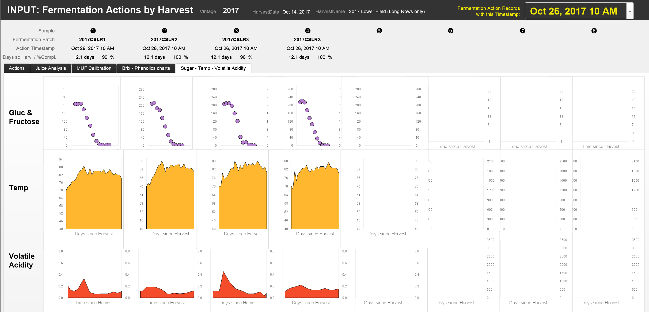
Task: Switch to the Actions tab
Action: point(17,68)
